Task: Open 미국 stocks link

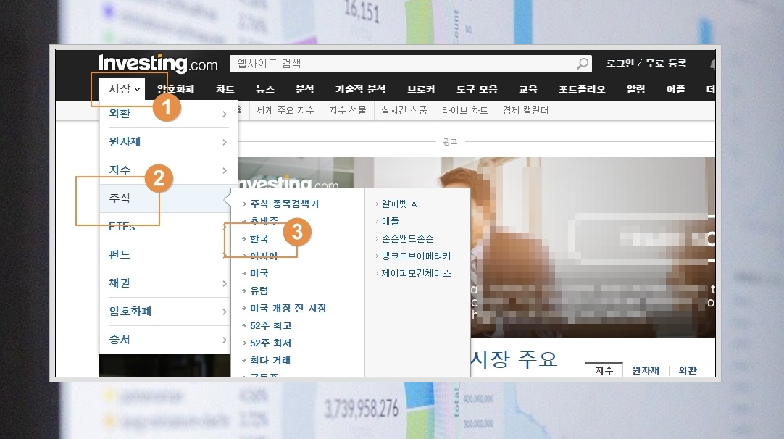Action: click(259, 274)
